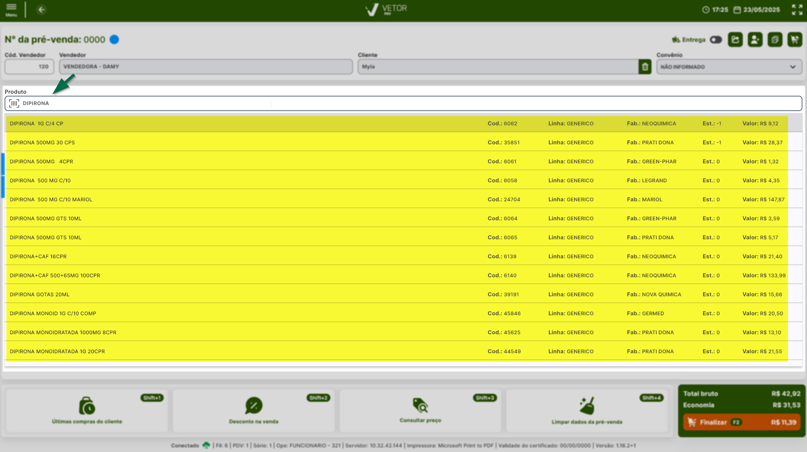The height and width of the screenshot is (452, 807).
Task: Toggle the Entrega delivery switch
Action: pyautogui.click(x=716, y=40)
